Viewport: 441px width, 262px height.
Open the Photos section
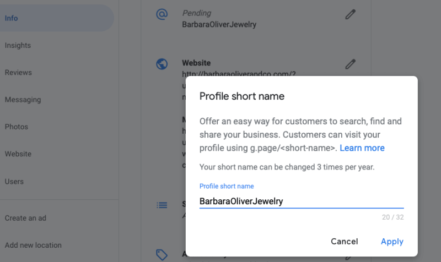coord(17,127)
